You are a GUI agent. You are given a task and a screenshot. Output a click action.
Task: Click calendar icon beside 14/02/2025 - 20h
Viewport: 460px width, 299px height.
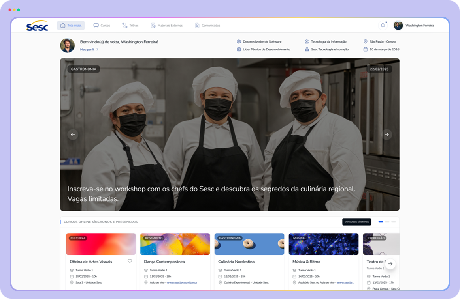coord(294,276)
